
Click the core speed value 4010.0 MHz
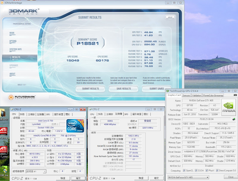pos(35,154)
